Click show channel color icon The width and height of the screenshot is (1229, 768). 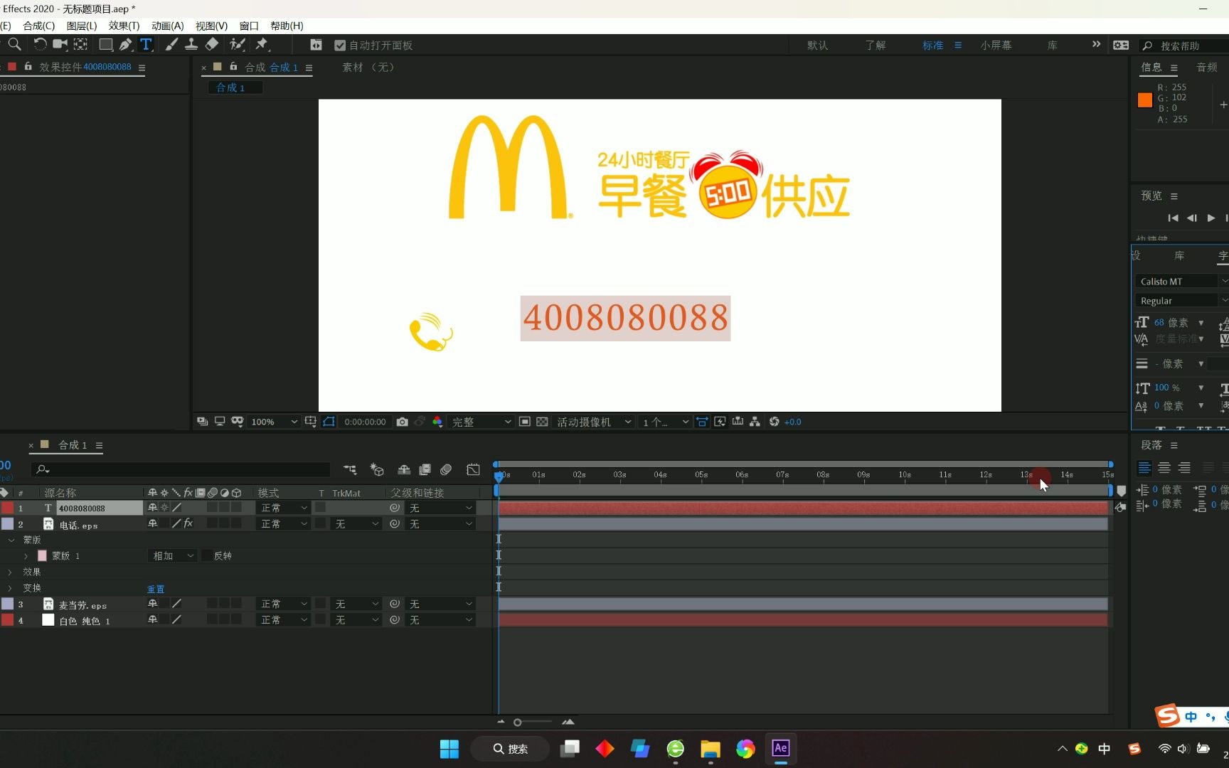(437, 422)
